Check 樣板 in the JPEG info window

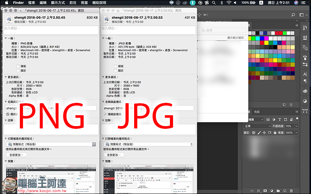click(x=115, y=66)
